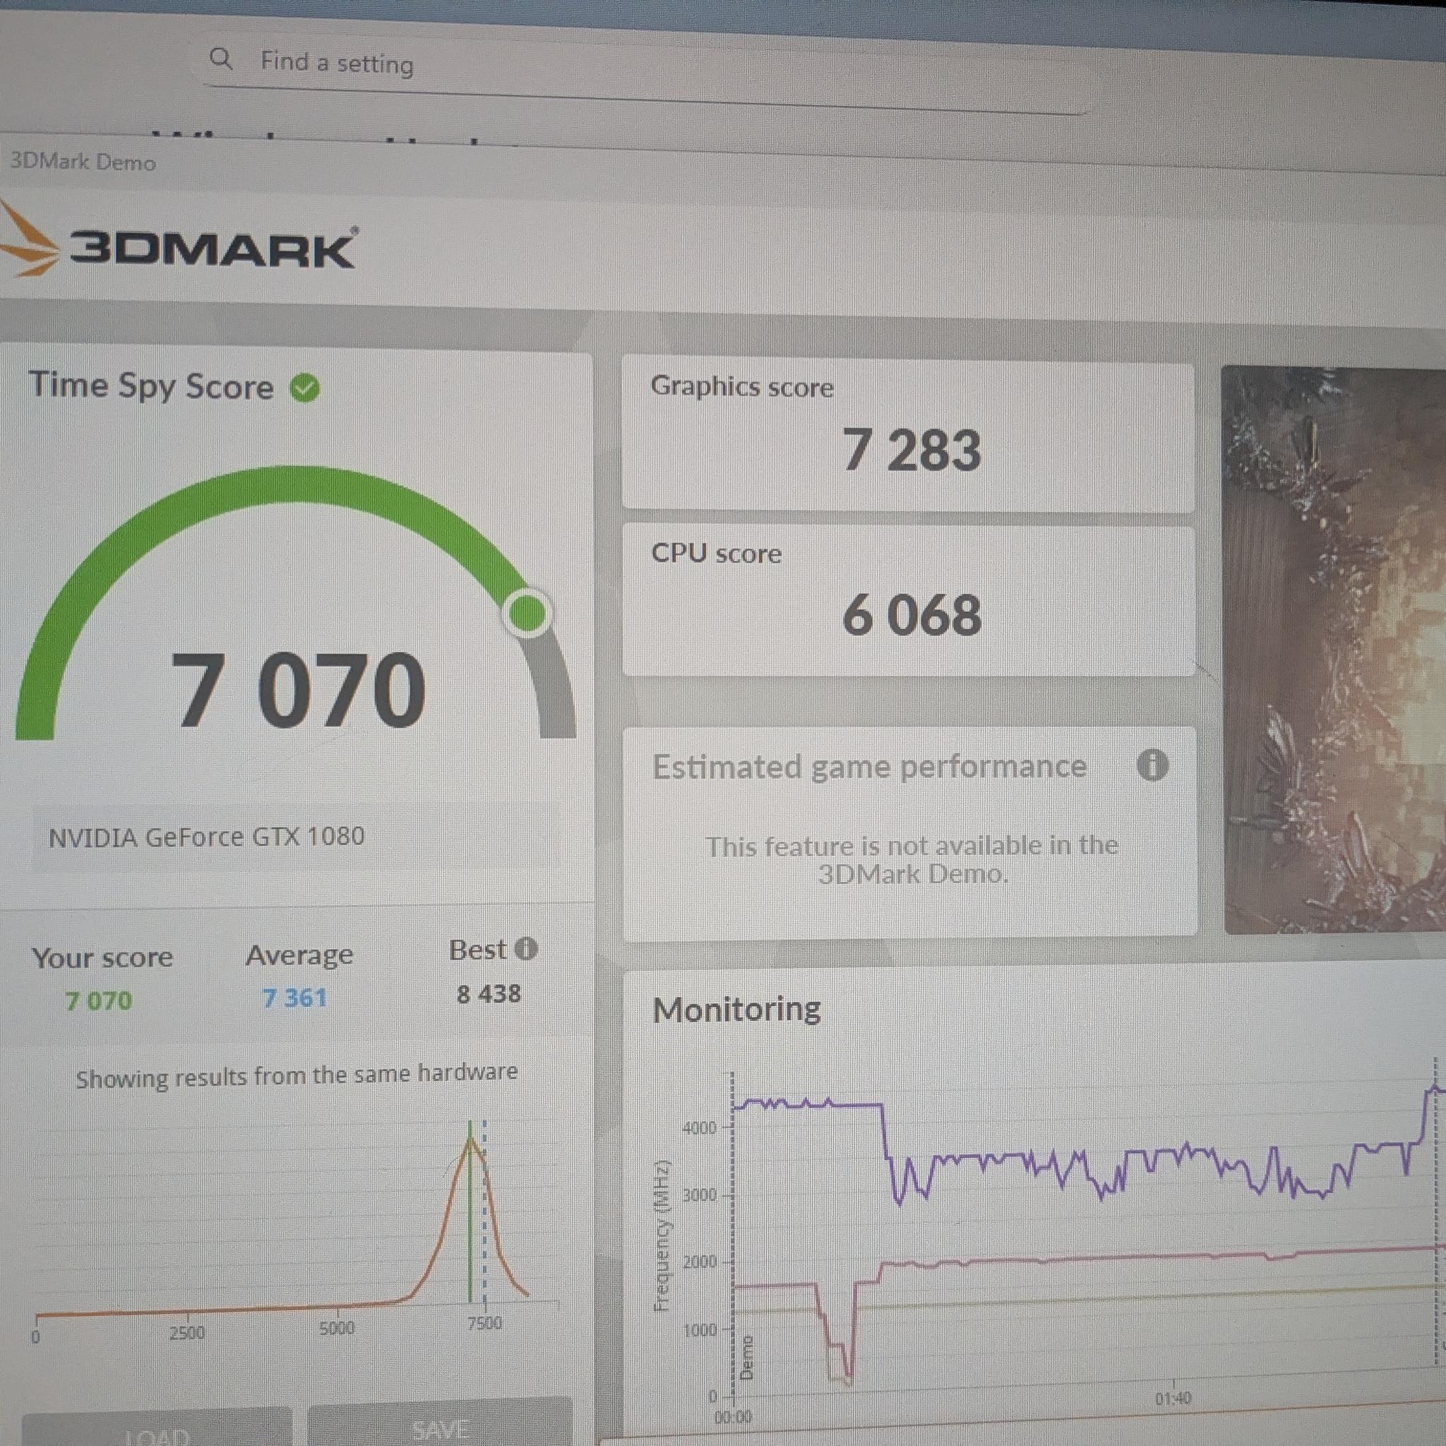
Task: Select the CPU score card
Action: pyautogui.click(x=909, y=601)
